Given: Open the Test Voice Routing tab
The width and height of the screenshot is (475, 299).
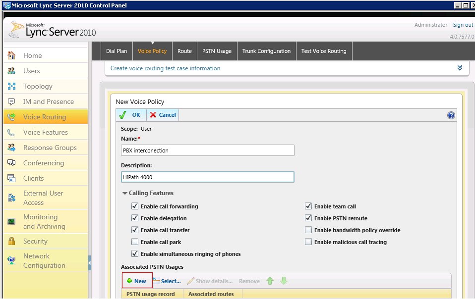Looking at the screenshot, I should click(324, 51).
